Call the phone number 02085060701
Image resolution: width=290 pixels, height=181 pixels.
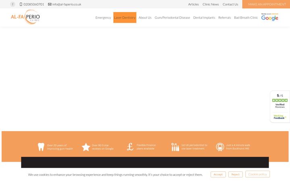coord(34,4)
